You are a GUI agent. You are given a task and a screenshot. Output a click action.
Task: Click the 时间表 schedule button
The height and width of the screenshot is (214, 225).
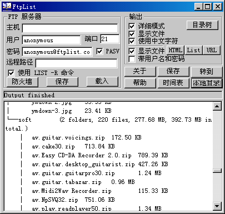pos(173,83)
